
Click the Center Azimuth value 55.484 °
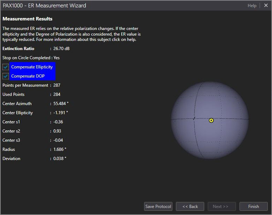click(x=61, y=104)
